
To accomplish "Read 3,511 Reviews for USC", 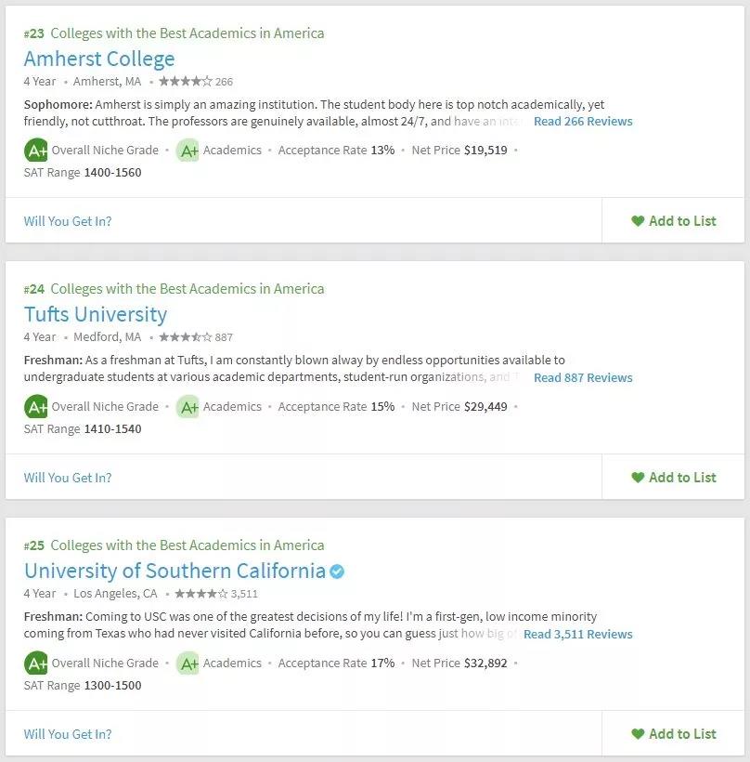I will pyautogui.click(x=577, y=635).
